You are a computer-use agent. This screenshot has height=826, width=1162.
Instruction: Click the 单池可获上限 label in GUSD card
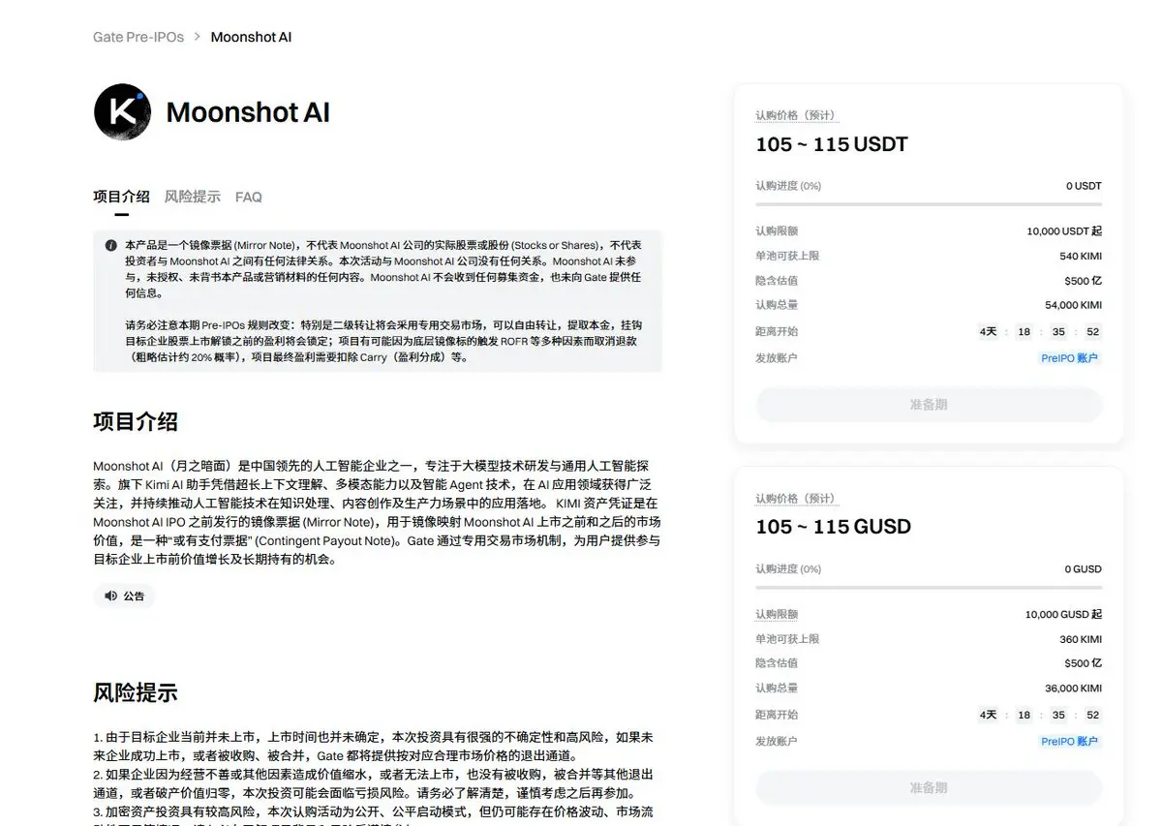tap(787, 639)
